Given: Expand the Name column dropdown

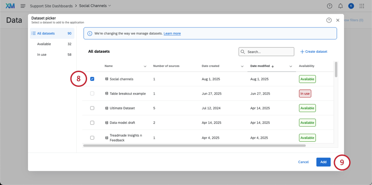Looking at the screenshot, I should [145, 66].
